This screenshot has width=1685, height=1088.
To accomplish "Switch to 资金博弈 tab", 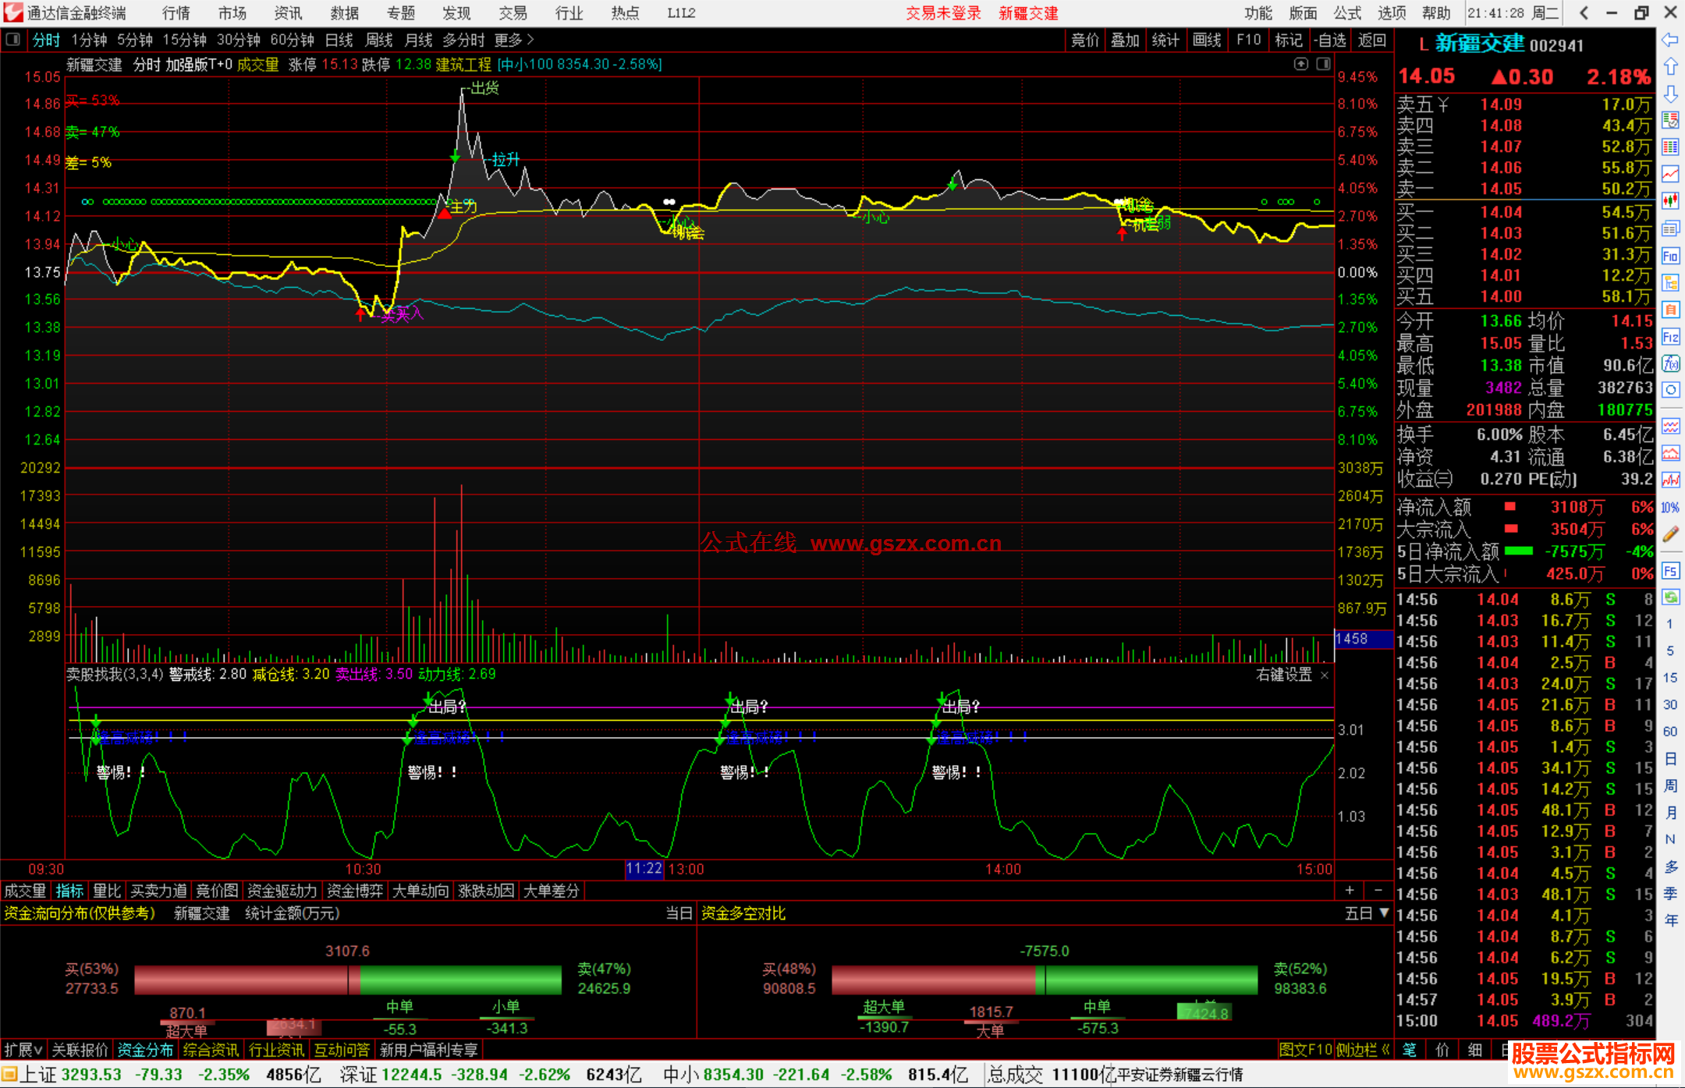I will coord(355,891).
